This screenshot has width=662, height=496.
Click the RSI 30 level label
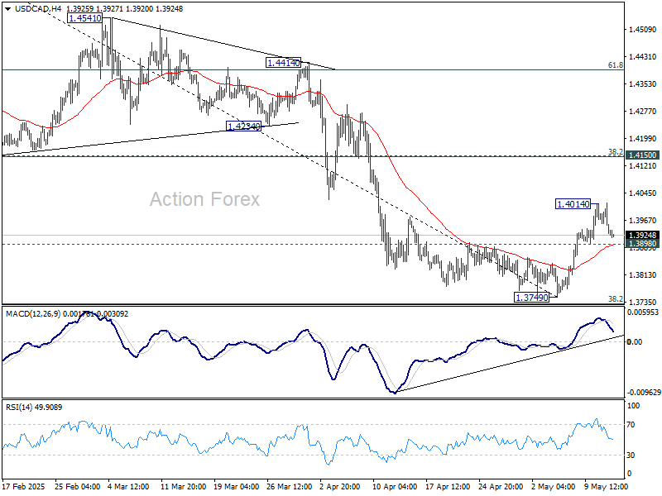(x=631, y=455)
